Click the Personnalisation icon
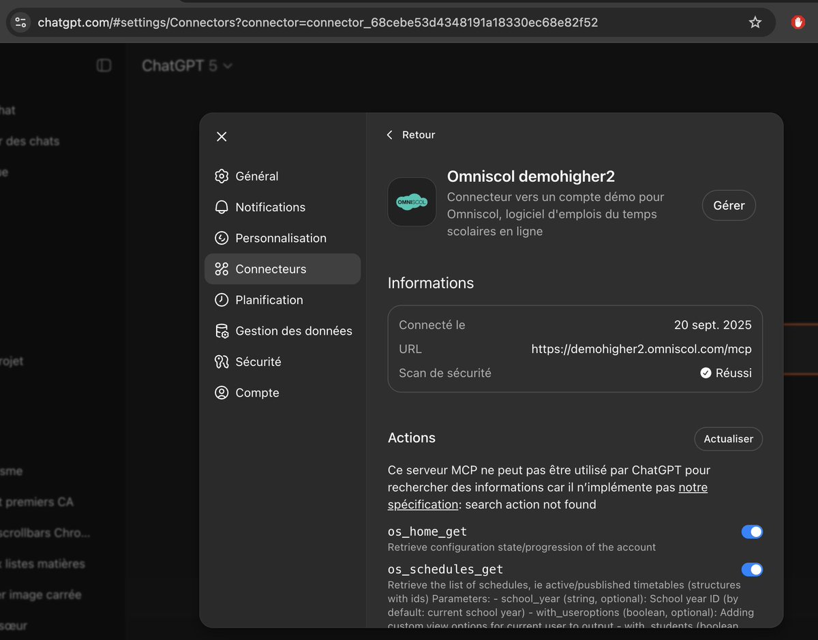Screen dimensions: 818x640 [x=222, y=238]
